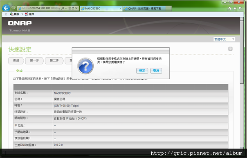Switch to the NASC8CB8C tab

[101, 9]
